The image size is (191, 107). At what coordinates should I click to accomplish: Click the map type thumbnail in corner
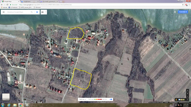point(6,97)
